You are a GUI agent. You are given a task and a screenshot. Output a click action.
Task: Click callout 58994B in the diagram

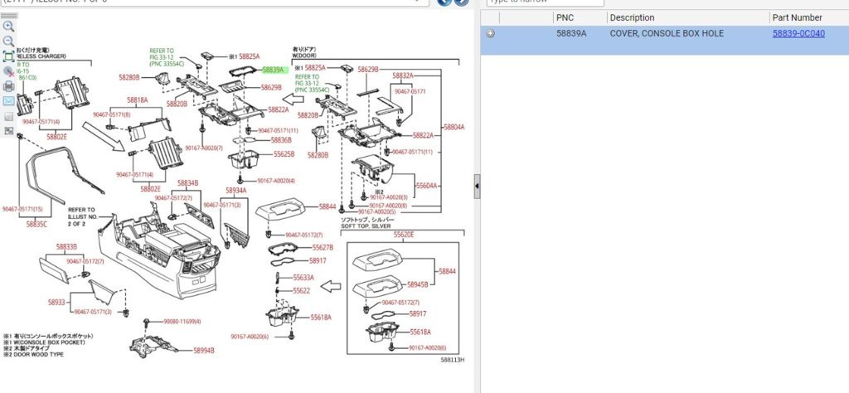[x=204, y=351]
